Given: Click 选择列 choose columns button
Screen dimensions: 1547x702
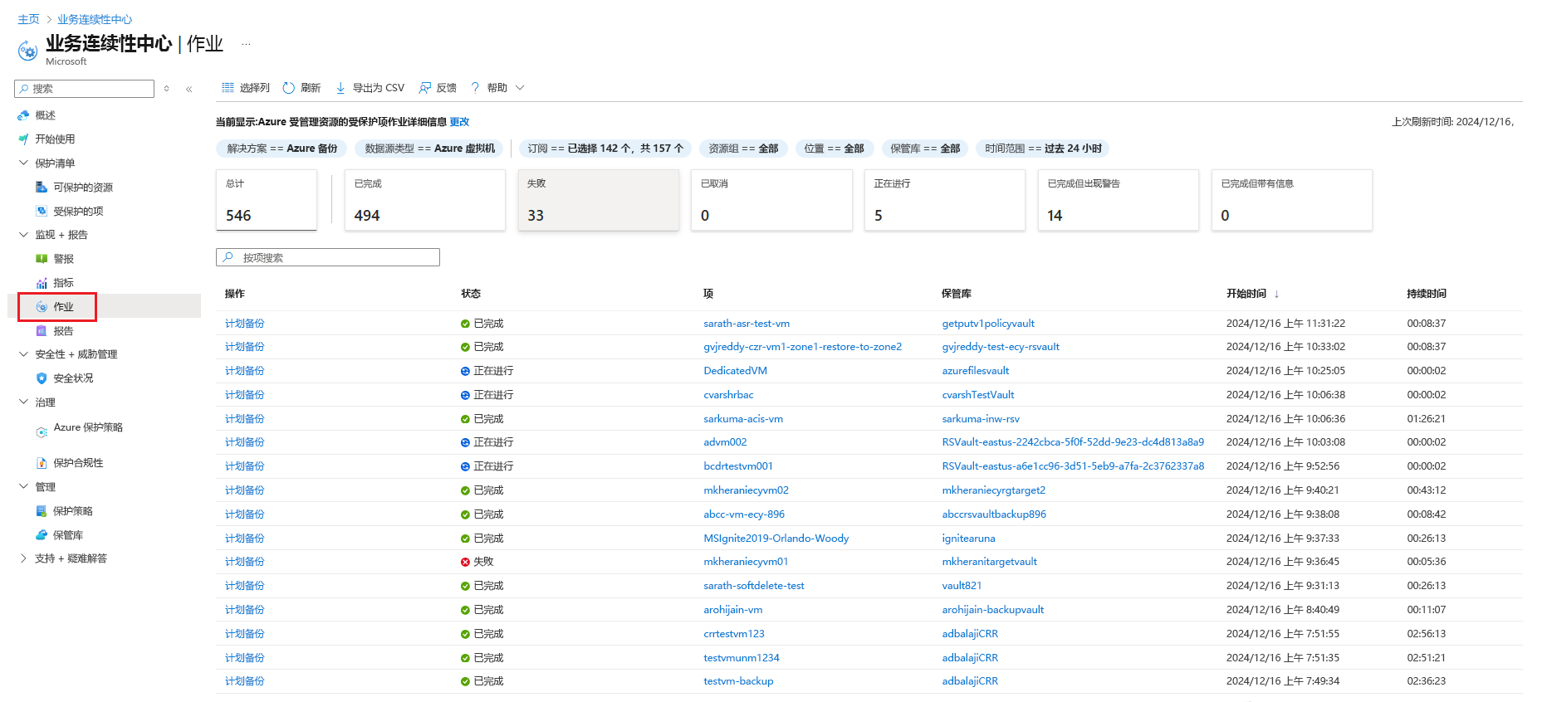Looking at the screenshot, I should [x=246, y=88].
